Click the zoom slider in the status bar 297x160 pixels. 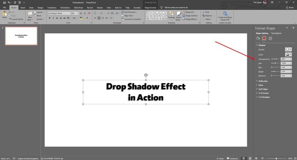(x=277, y=159)
